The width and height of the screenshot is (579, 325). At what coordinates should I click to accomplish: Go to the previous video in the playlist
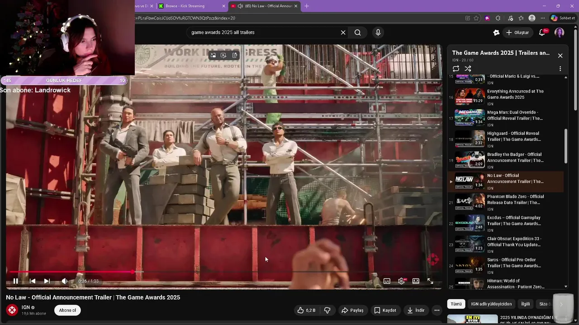click(x=32, y=281)
